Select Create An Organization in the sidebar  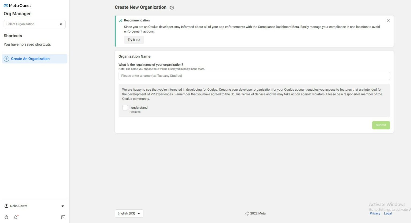(x=30, y=59)
